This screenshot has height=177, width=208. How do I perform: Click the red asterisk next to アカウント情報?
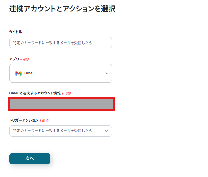tap(63, 93)
